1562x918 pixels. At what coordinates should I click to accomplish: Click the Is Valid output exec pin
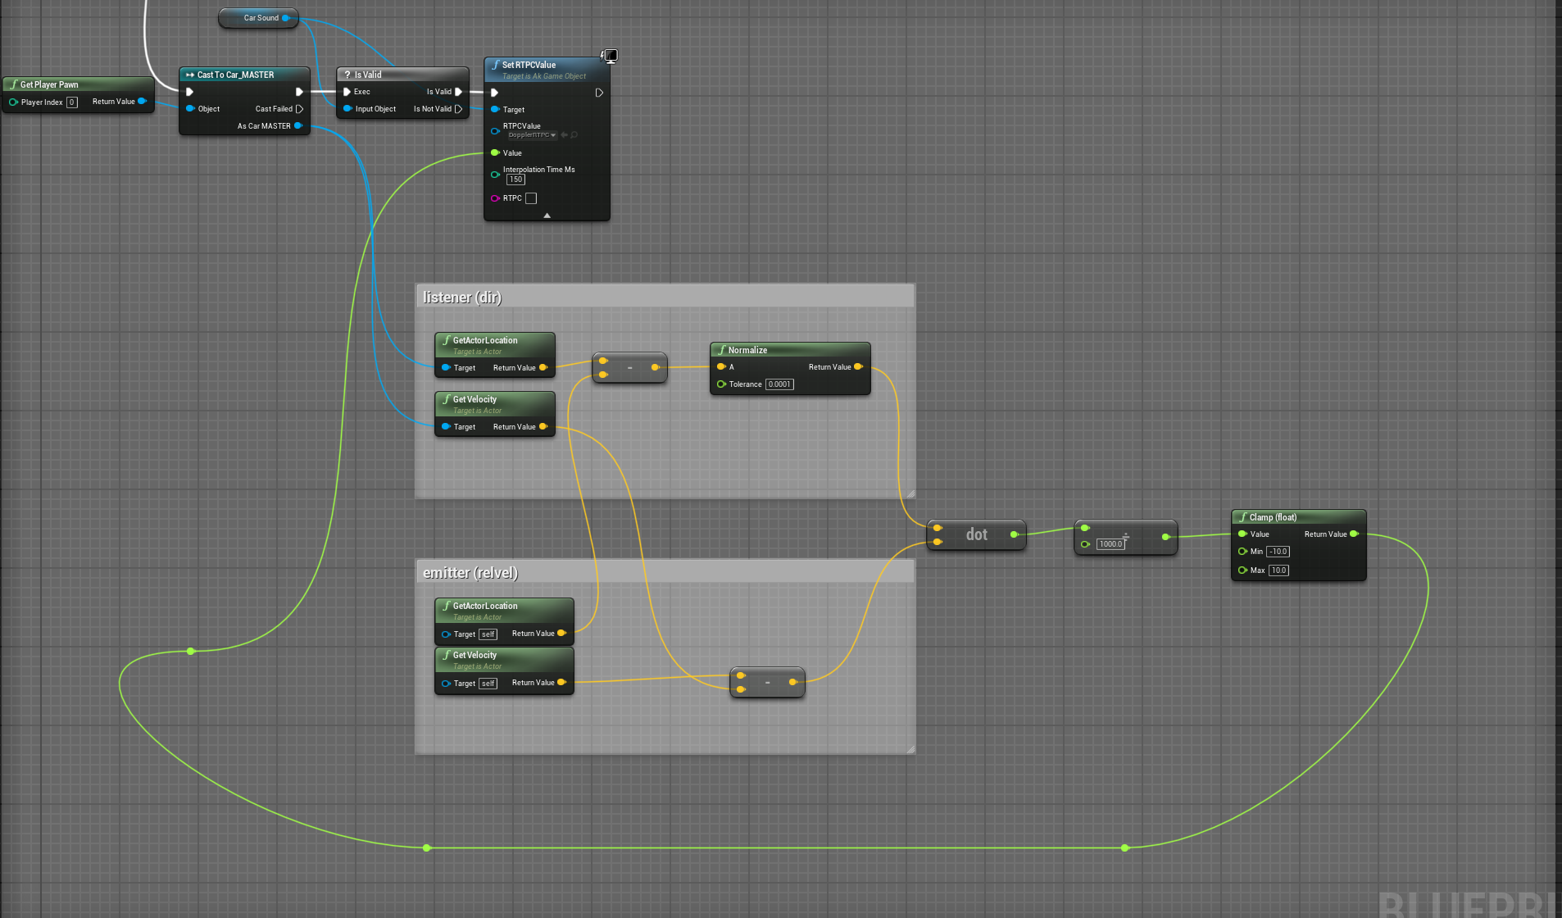click(458, 92)
